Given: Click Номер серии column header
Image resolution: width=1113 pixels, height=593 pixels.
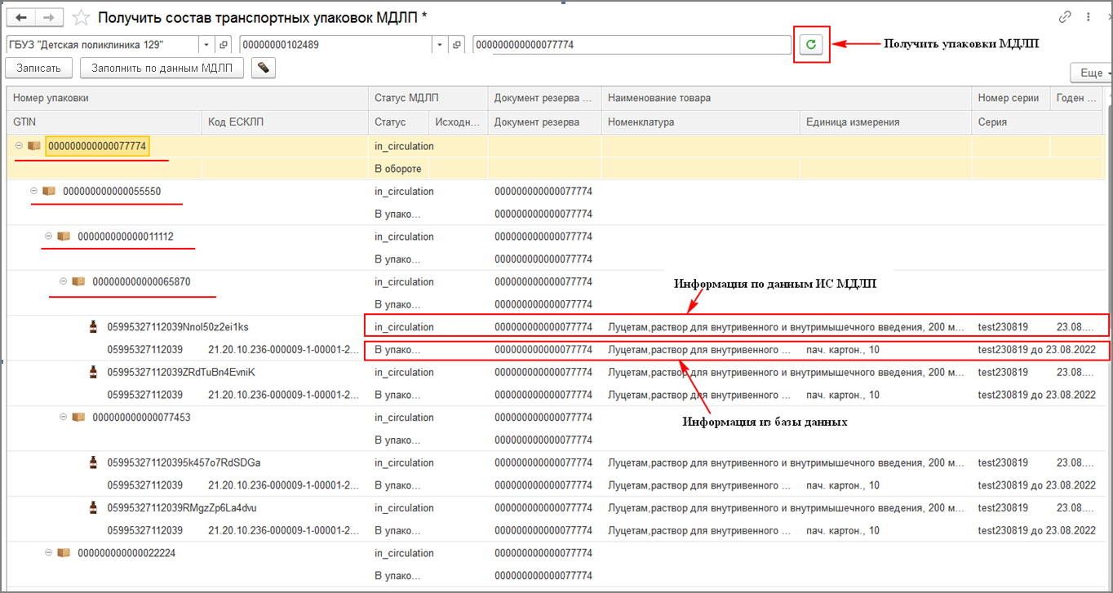Looking at the screenshot, I should pyautogui.click(x=1010, y=98).
